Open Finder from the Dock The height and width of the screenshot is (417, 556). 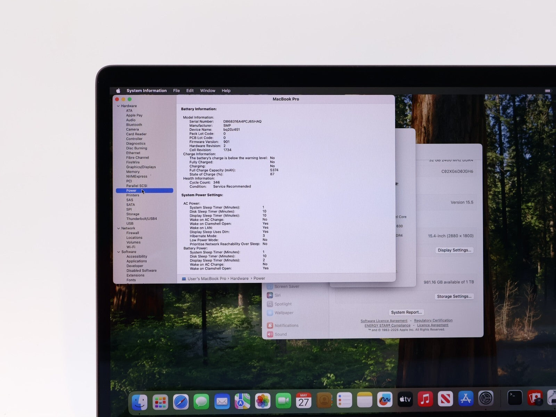pyautogui.click(x=140, y=402)
